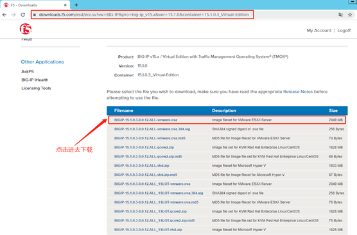Open the Release Notes link
357x235 pixels.
298,92
